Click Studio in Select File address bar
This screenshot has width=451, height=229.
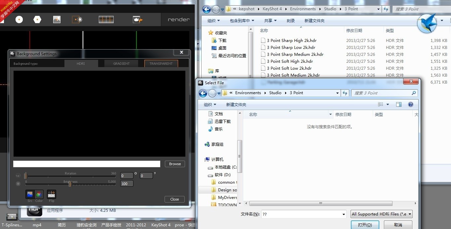tap(275, 93)
